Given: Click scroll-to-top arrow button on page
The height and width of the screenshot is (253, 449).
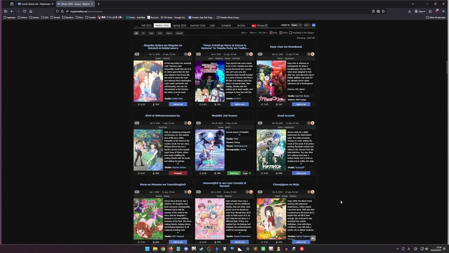Looking at the screenshot, I should [313, 238].
